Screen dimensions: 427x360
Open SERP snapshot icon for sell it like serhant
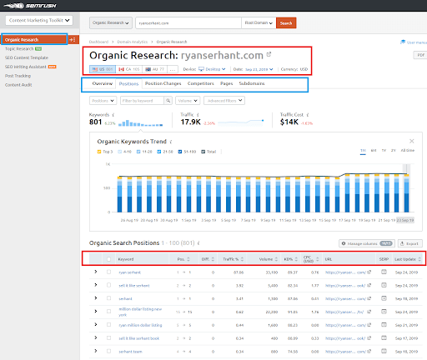coord(384,285)
